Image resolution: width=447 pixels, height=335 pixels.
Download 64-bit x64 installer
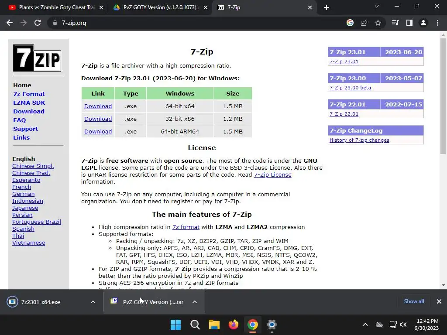point(98,106)
